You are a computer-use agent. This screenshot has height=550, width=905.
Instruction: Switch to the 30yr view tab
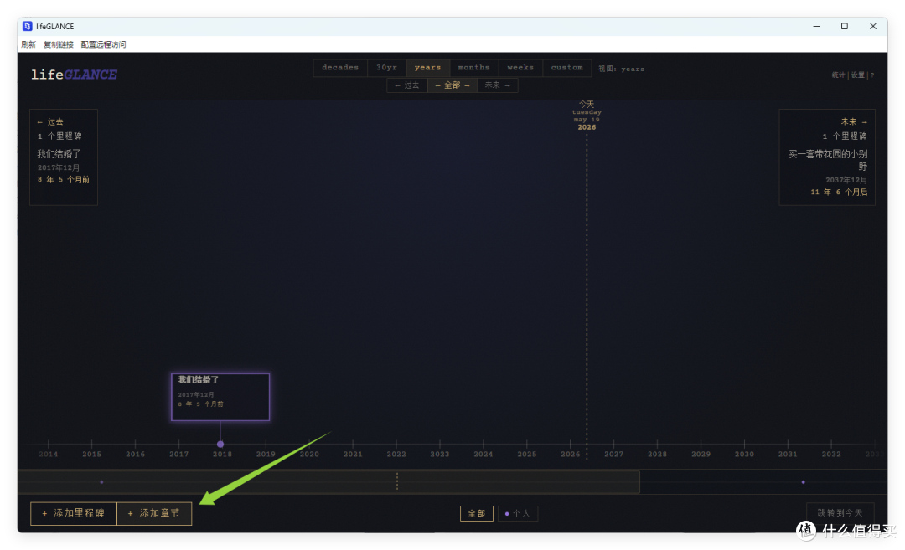(386, 68)
